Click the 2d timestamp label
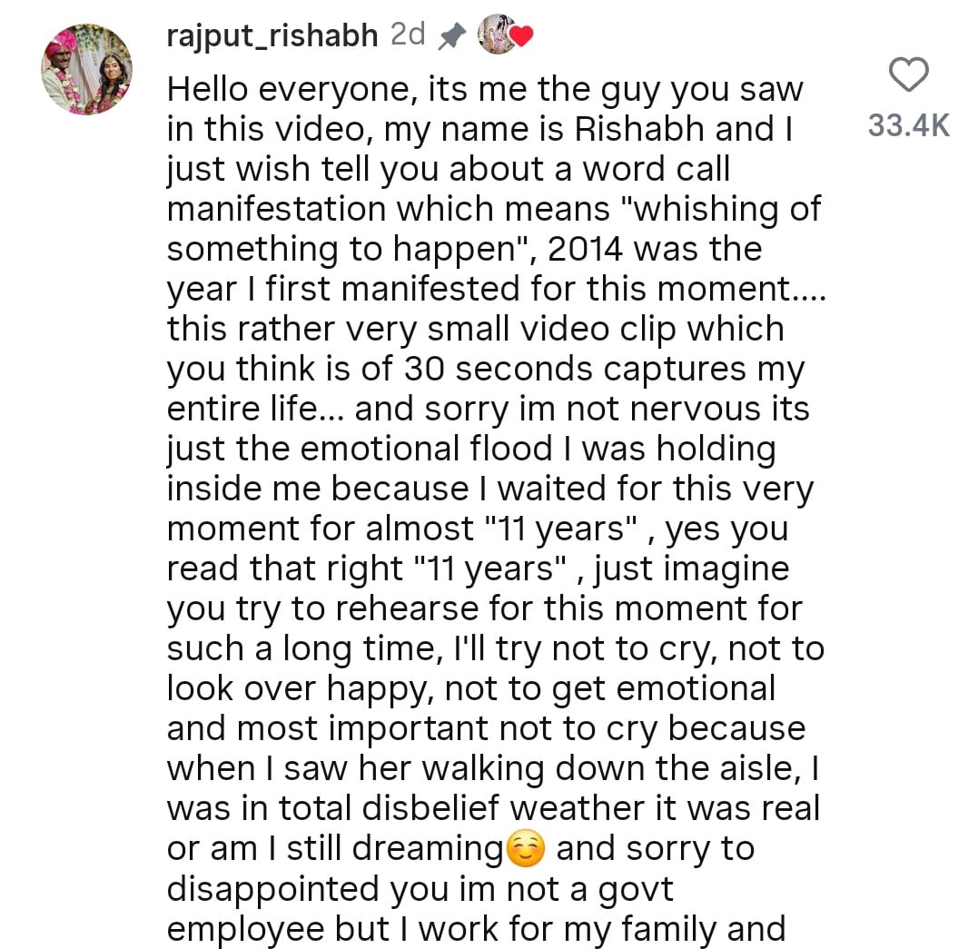The height and width of the screenshot is (949, 978). pos(405,35)
